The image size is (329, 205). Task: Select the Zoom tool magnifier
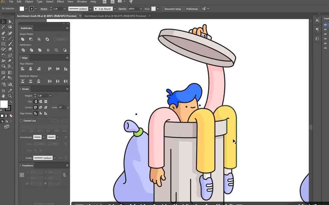click(x=10, y=96)
